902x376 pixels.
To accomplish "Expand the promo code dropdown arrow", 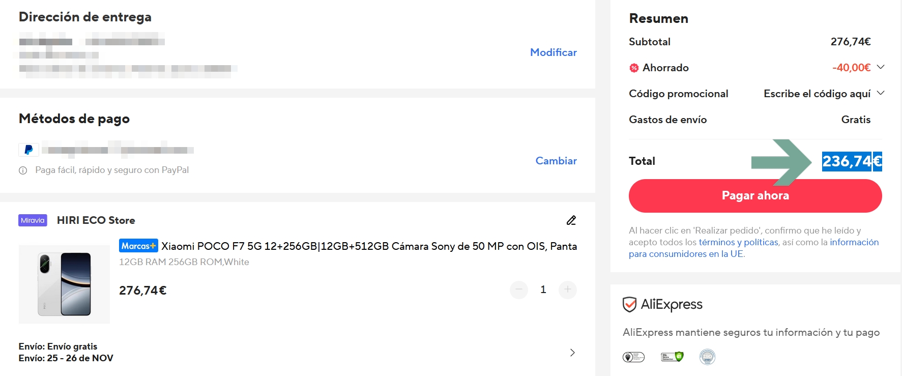I will click(881, 93).
